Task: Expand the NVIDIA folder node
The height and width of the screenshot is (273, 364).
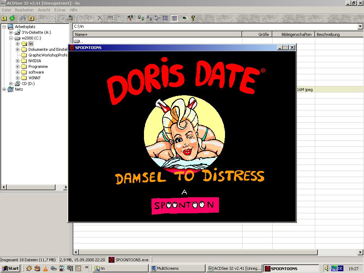Action: pos(17,61)
